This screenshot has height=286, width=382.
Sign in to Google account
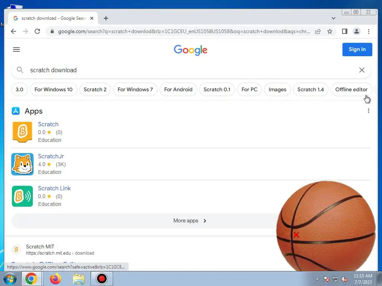[x=357, y=50]
